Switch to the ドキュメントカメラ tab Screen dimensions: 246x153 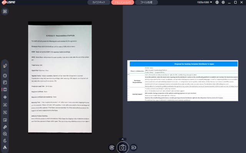point(123,2)
